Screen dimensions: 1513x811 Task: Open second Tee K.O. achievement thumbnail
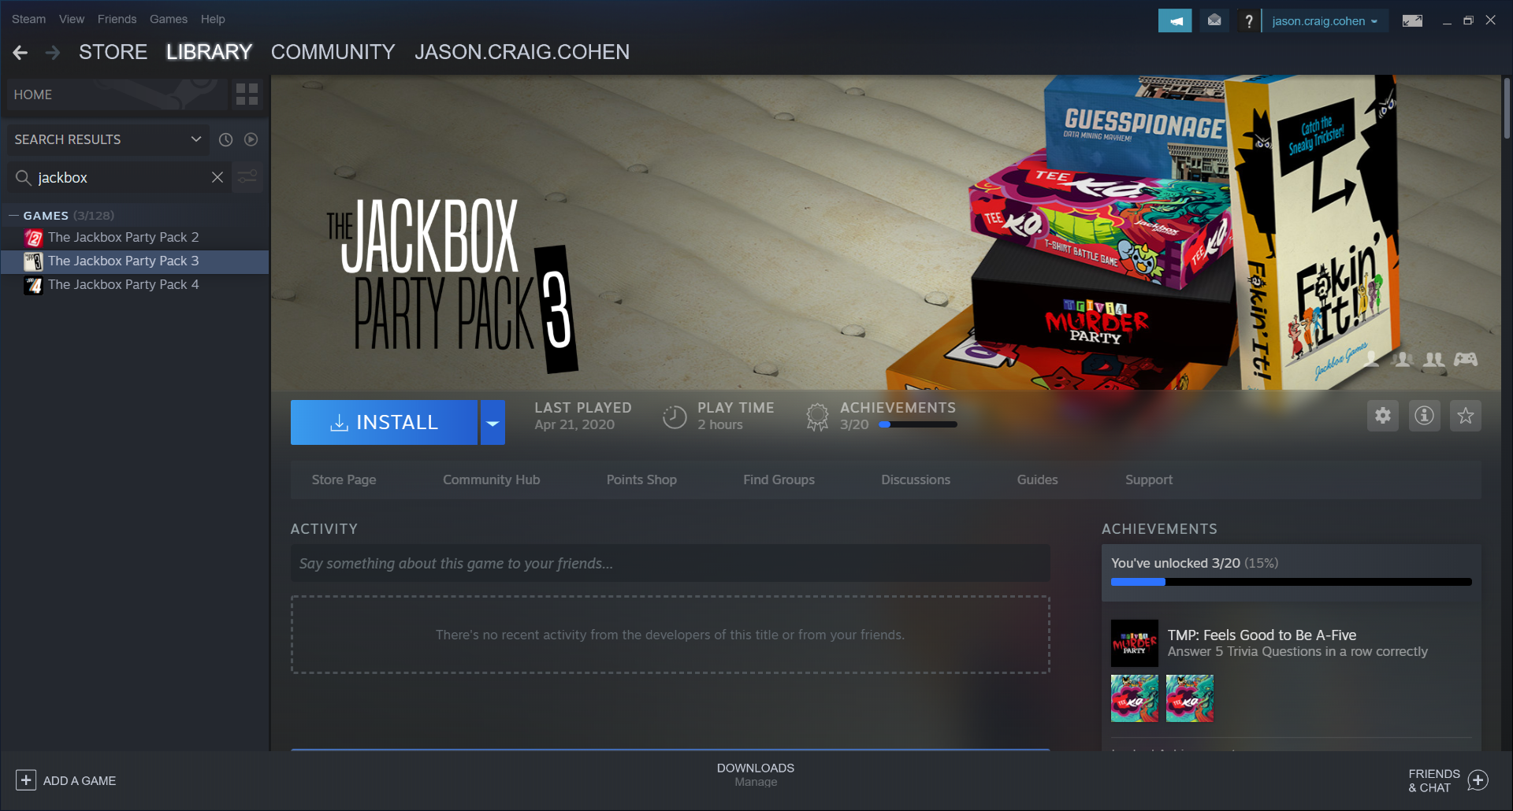click(1190, 698)
